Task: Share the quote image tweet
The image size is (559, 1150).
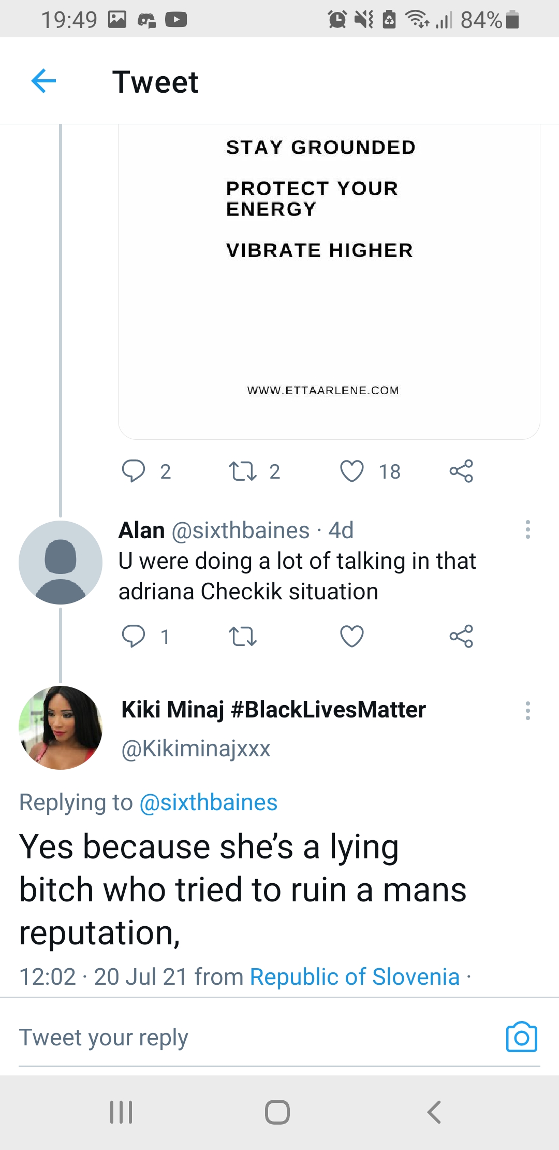Action: (x=461, y=471)
